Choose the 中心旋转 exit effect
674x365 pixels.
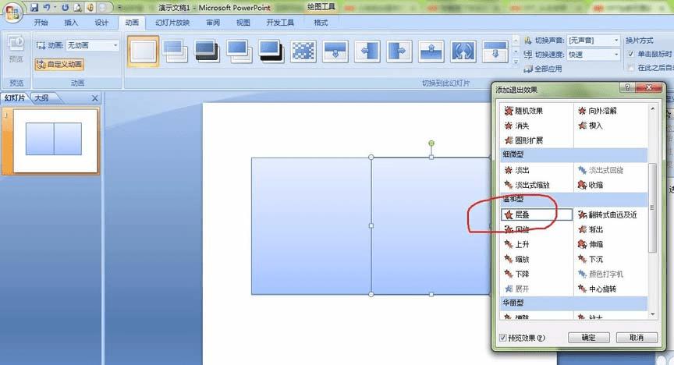(597, 289)
